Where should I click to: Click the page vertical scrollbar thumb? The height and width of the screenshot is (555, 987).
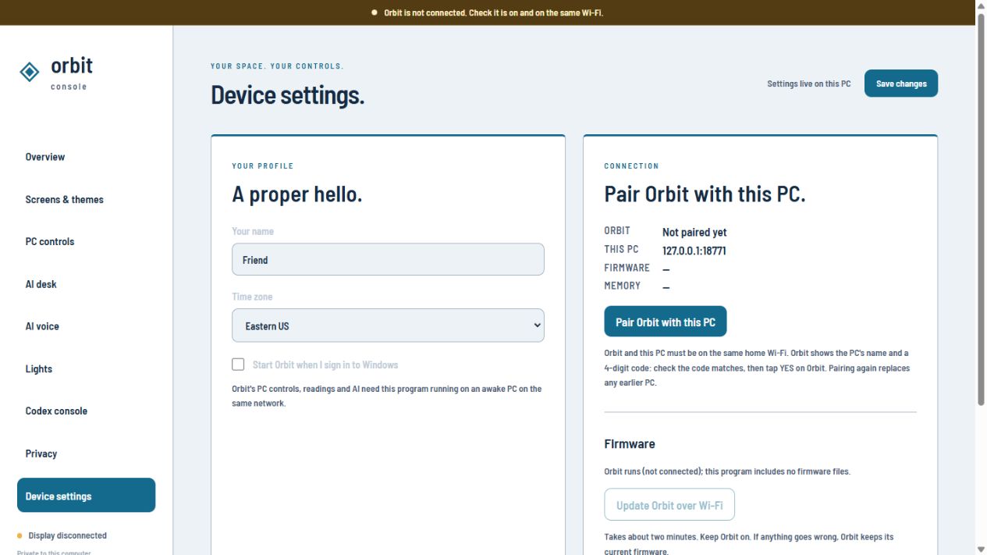(x=981, y=210)
